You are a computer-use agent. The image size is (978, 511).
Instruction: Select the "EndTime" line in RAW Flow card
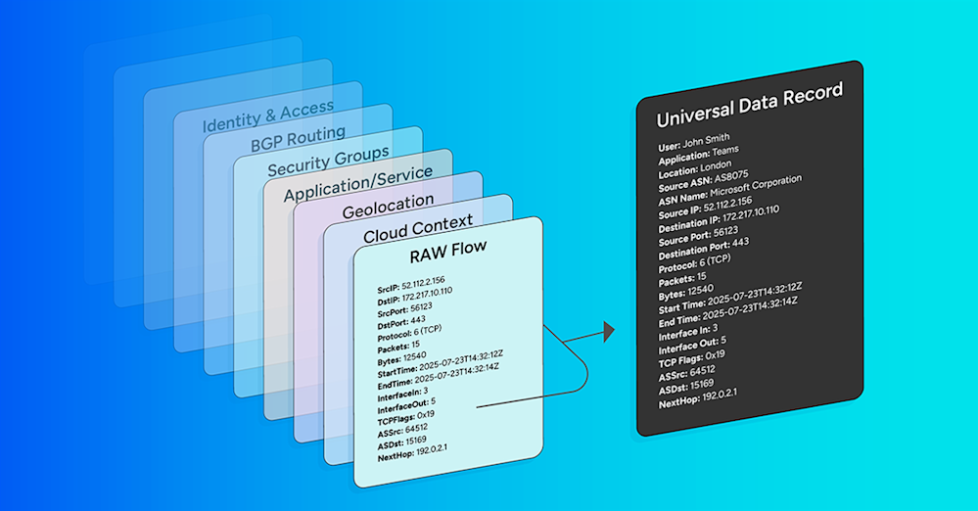click(x=438, y=376)
